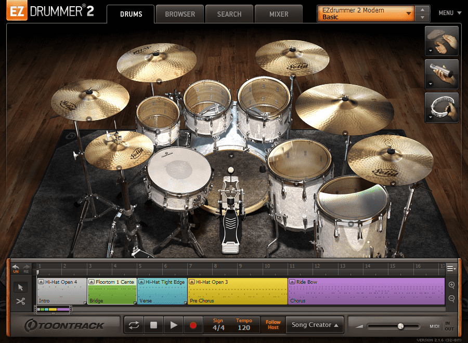
Task: Zoom in the song track
Action: pos(451,285)
